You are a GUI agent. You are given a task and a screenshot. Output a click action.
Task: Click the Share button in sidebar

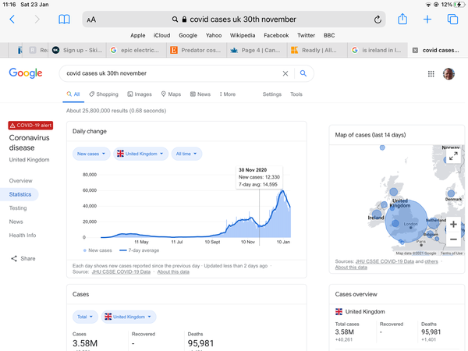[x=23, y=258]
